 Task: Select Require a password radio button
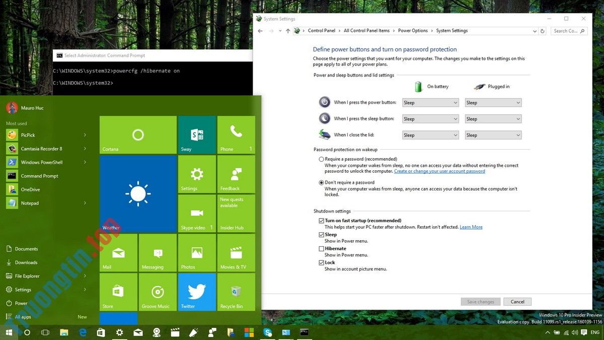click(321, 159)
